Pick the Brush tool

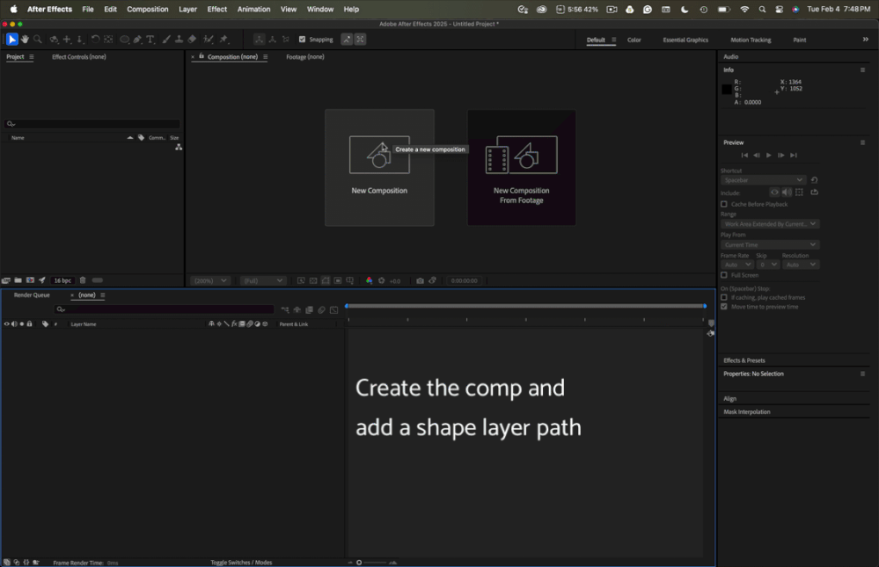pyautogui.click(x=166, y=40)
